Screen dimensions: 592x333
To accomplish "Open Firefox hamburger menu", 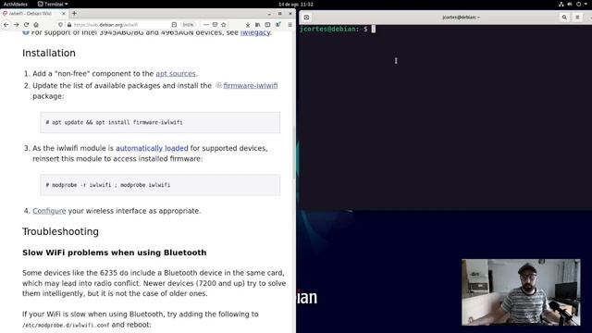I will coord(290,25).
